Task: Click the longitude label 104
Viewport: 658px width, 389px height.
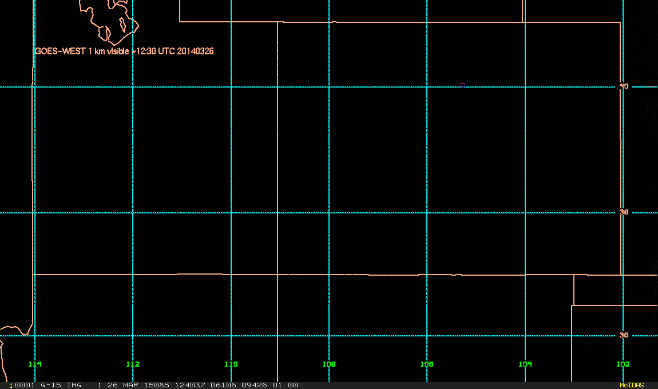Action: tap(525, 364)
